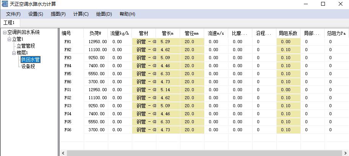The image size is (349, 156).
Task: Collapse the 立管1 tree node
Action: point(9,39)
